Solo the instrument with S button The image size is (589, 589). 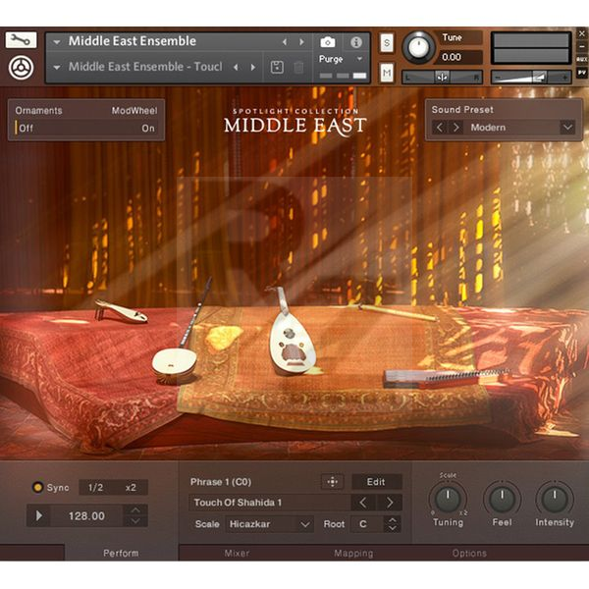387,43
